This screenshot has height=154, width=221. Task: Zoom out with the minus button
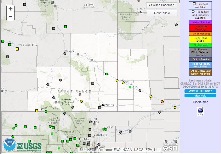pos(10,17)
